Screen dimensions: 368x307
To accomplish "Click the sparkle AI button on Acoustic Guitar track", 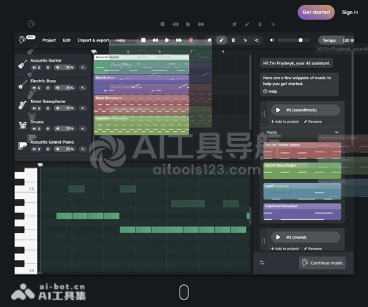I will [83, 68].
